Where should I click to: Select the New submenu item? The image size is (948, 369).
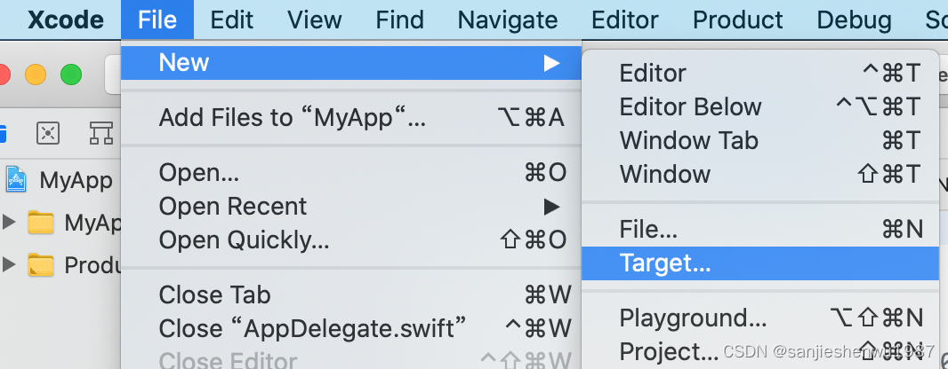coord(351,63)
